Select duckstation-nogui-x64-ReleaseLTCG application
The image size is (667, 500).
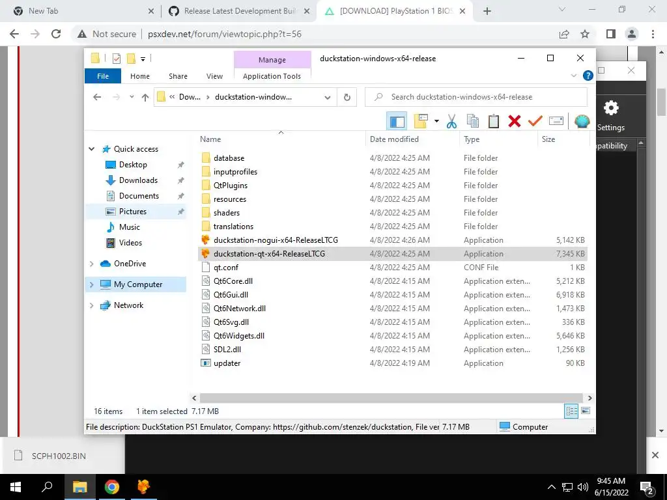[x=276, y=240]
